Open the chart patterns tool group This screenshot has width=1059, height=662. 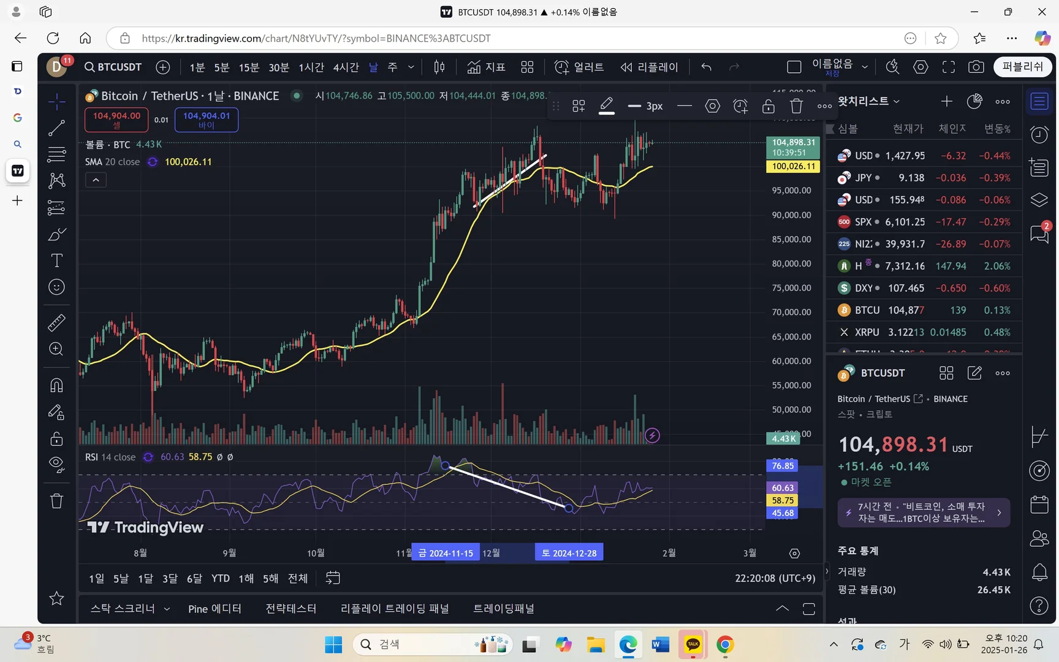click(56, 180)
